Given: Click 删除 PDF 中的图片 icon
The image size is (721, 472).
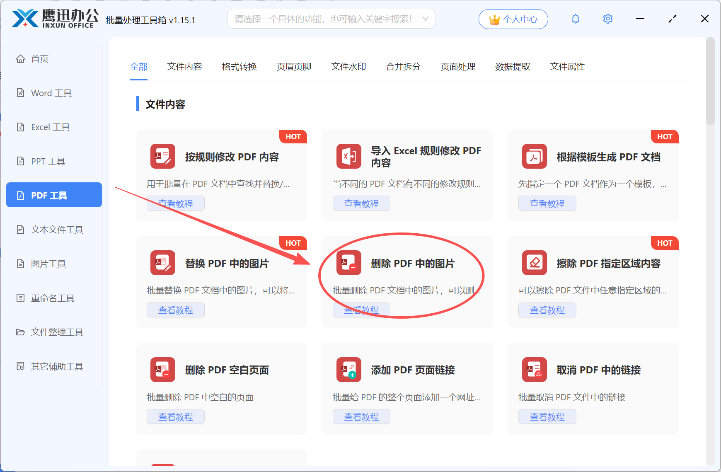Looking at the screenshot, I should coord(349,263).
